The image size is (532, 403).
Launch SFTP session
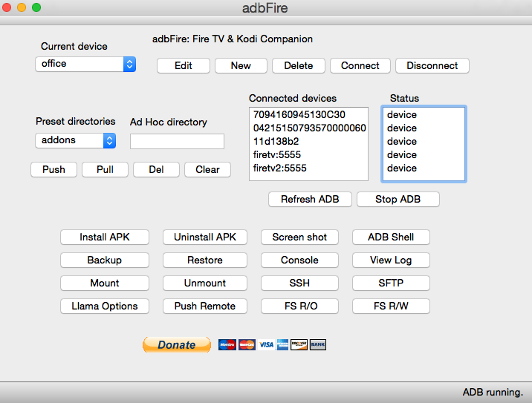(391, 284)
